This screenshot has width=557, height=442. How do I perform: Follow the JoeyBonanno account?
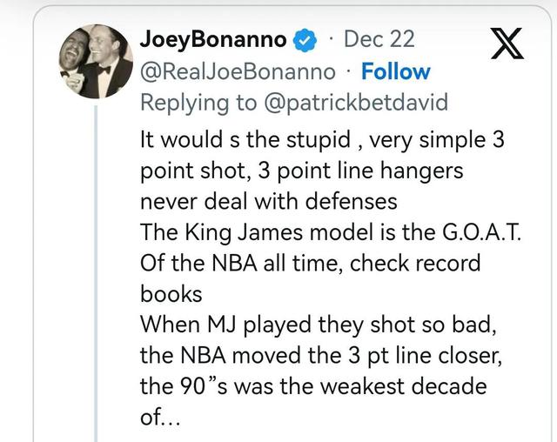pyautogui.click(x=395, y=71)
